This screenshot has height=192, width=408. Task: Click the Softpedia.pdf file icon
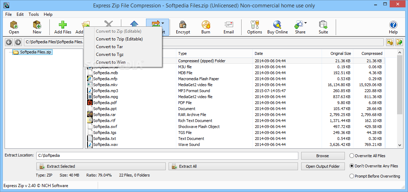point(90,102)
